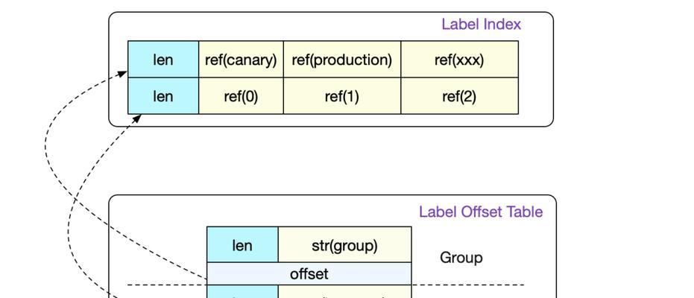Click arrowhead pointing at first len row
The width and height of the screenshot is (694, 298).
click(x=122, y=74)
